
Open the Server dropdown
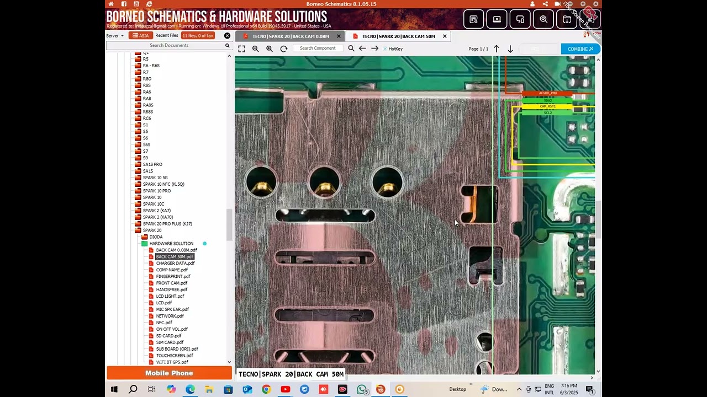pyautogui.click(x=115, y=35)
